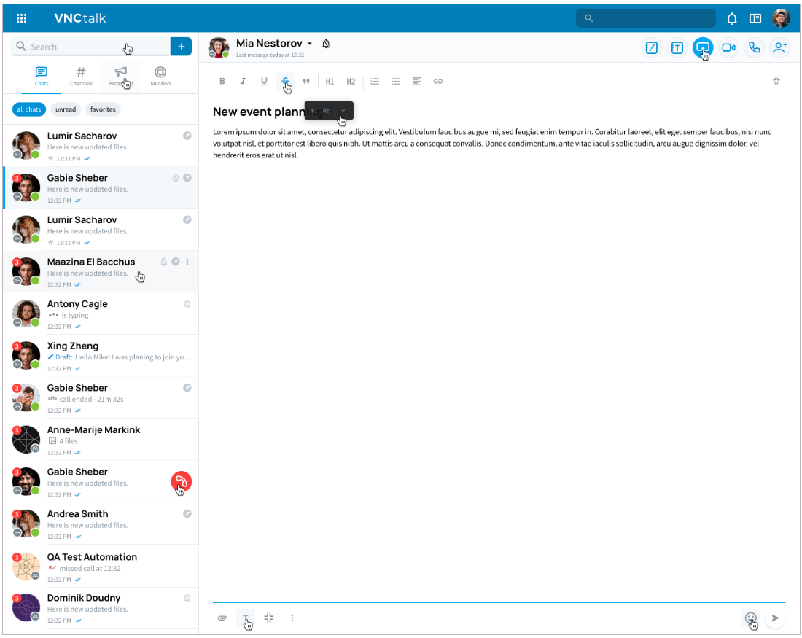Screen dimensions: 802x638
Task: Toggle italic text formatting
Action: pos(244,82)
